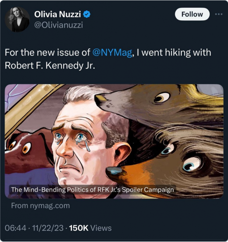Click the From nymag.com source link
The width and height of the screenshot is (228, 242).
[x=40, y=206]
